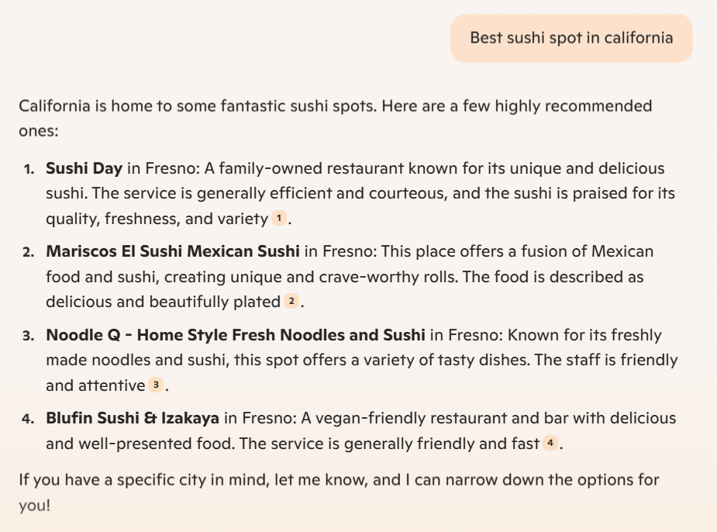Click the closing line about a specific city

pos(339,492)
